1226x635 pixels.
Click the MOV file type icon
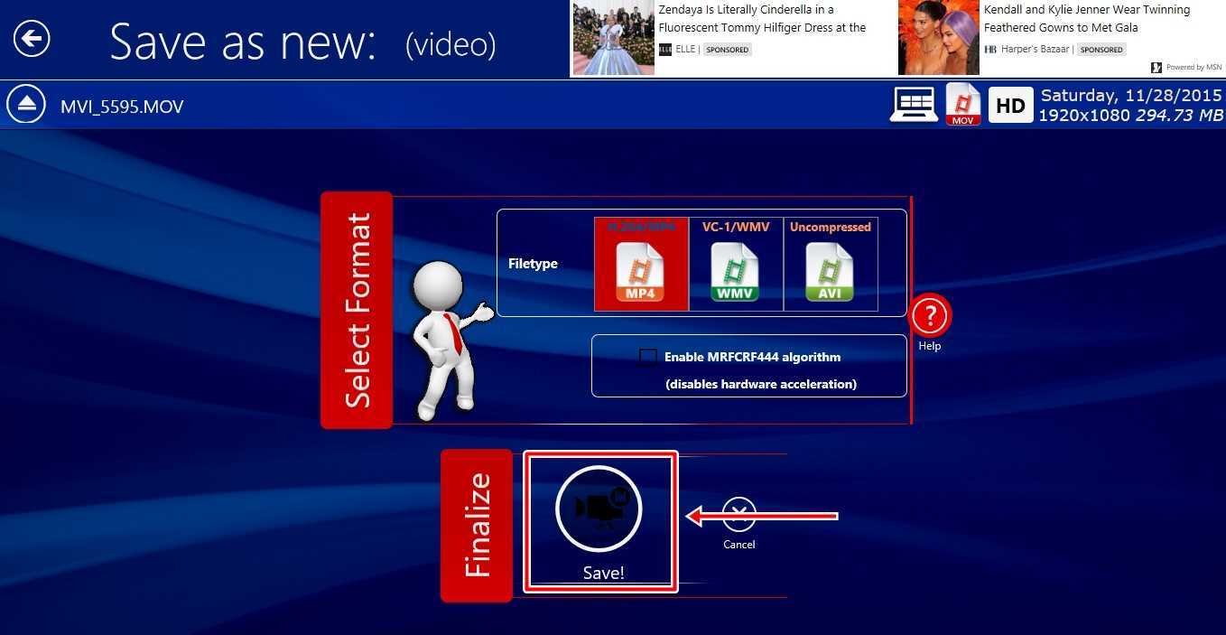pyautogui.click(x=963, y=104)
